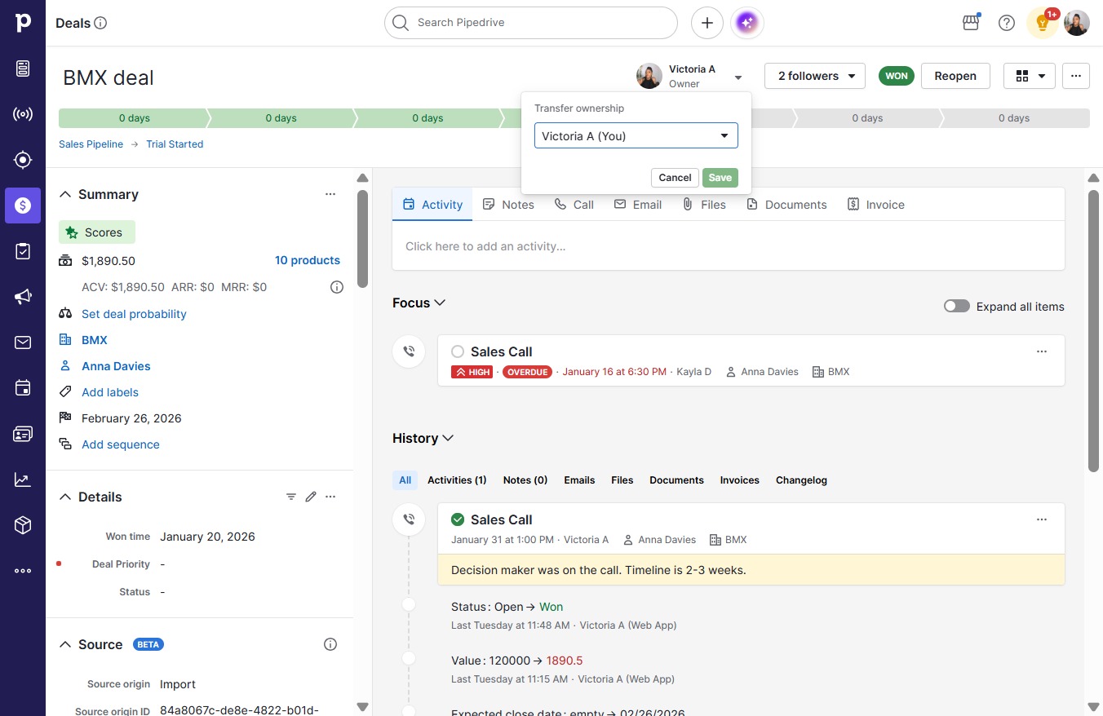Click Add sequence link
The image size is (1103, 716).
click(121, 444)
